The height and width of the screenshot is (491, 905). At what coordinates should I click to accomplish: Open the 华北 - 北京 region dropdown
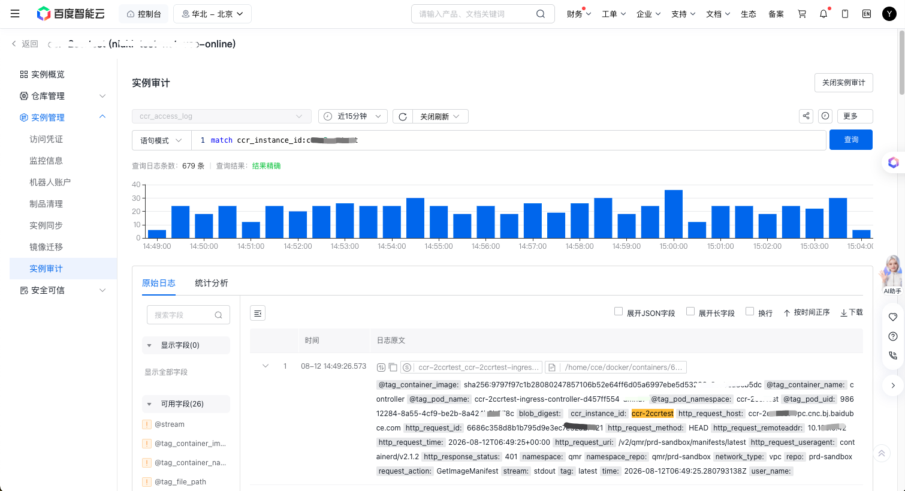click(x=212, y=14)
